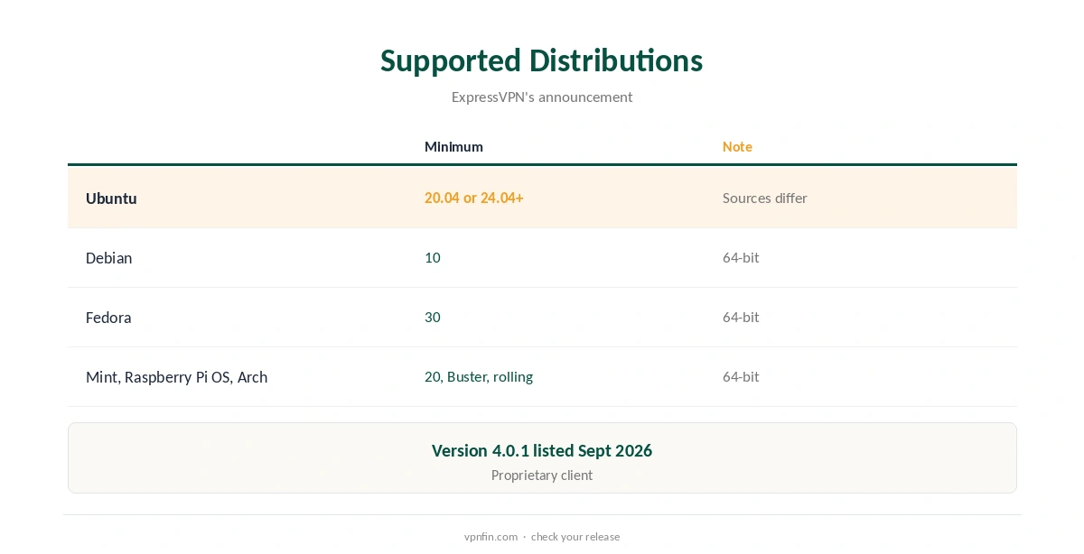
Task: Select 'Mint, Raspberry Pi OS, Arch' row name
Action: pos(176,376)
